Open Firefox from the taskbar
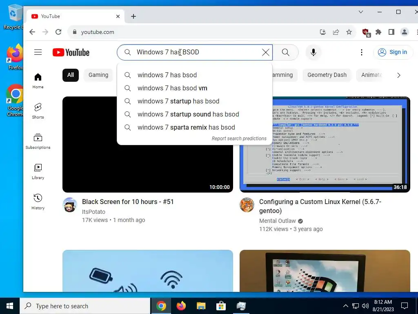The image size is (418, 314). tap(181, 306)
